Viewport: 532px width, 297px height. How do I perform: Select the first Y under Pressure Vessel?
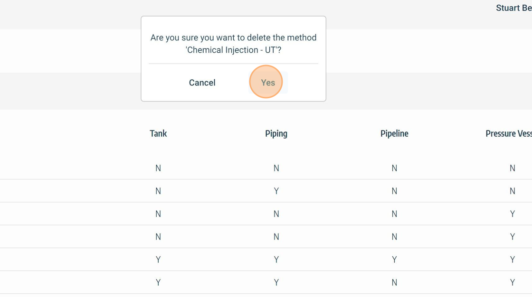(x=512, y=214)
